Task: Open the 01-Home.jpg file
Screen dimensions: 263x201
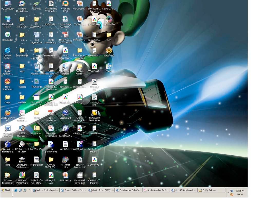Action: click(x=65, y=177)
